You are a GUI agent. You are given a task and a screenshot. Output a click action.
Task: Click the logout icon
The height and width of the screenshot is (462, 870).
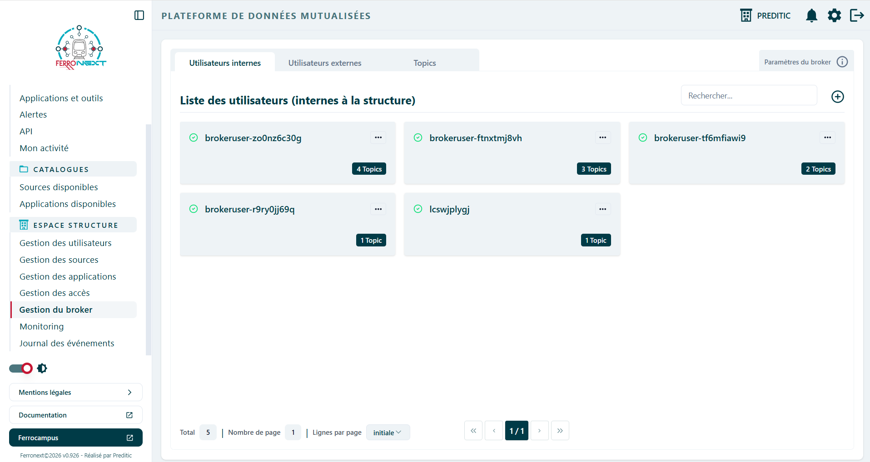(x=857, y=15)
